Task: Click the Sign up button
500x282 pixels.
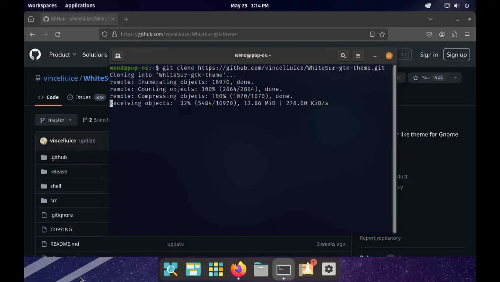Action: coord(457,55)
